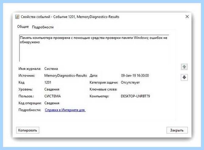
Task: Click the Компьютер label
Action: tap(99, 96)
